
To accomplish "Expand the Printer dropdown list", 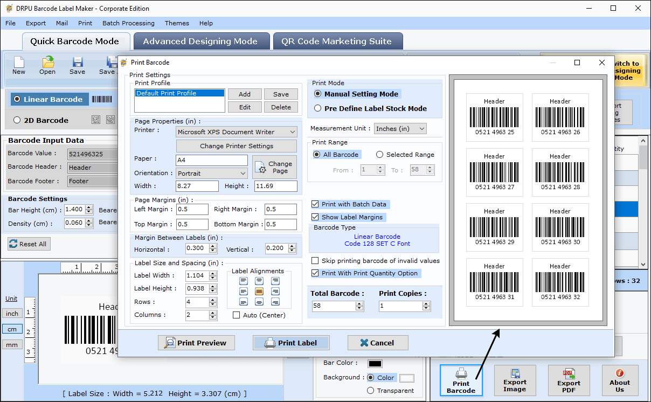I will click(237, 132).
